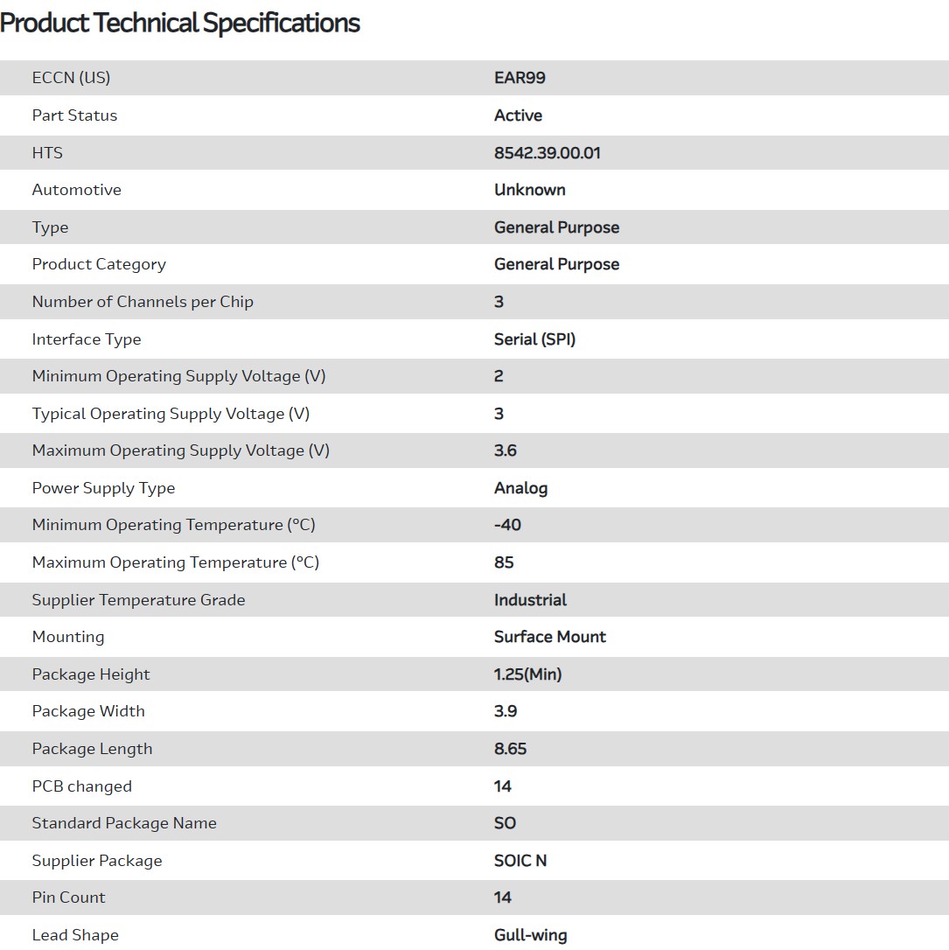Click the "Serial (SPI)" interface value

(534, 339)
